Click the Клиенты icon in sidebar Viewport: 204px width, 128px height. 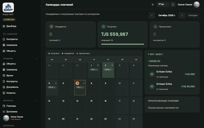click(x=4, y=93)
